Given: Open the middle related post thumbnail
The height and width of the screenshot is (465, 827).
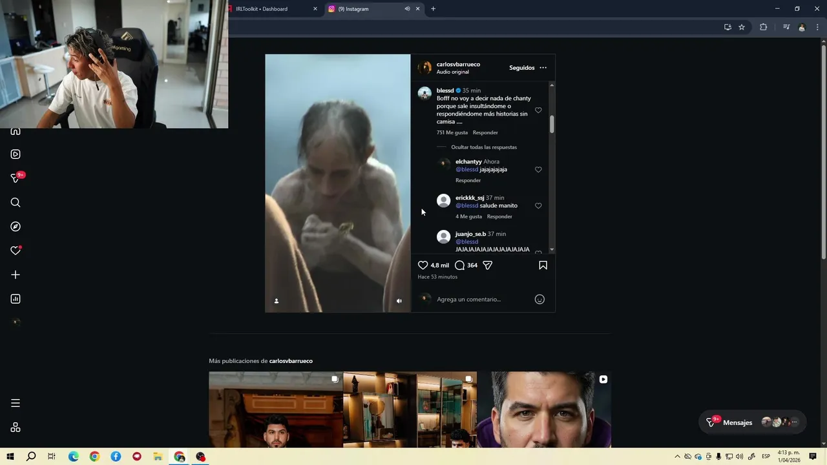Looking at the screenshot, I should [410, 409].
